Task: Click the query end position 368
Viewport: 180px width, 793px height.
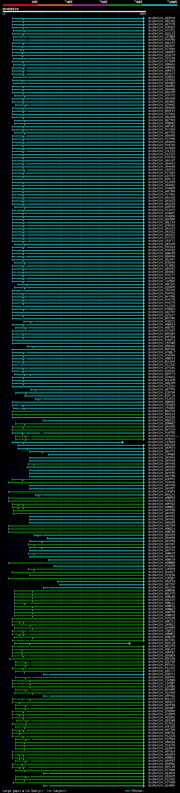Action: [142, 14]
